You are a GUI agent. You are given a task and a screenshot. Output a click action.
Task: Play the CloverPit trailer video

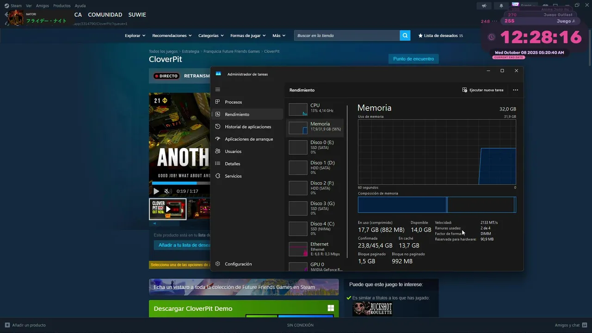pos(156,191)
